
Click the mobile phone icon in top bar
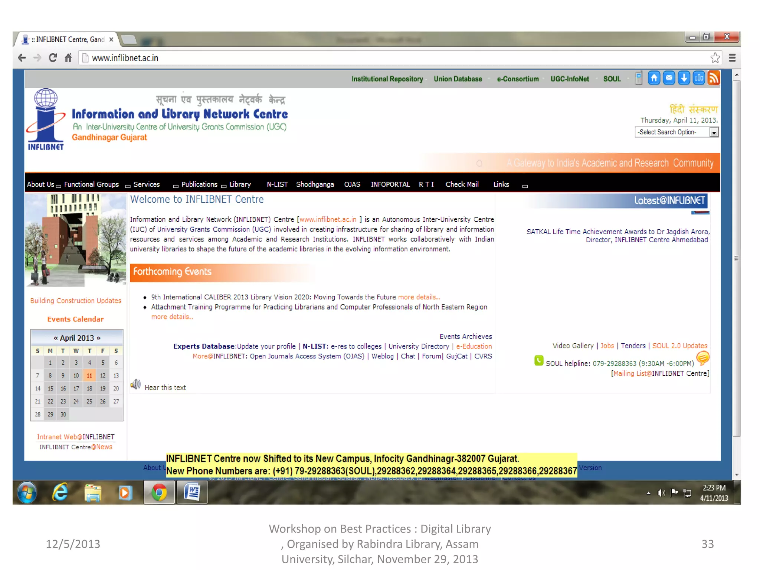coord(639,78)
